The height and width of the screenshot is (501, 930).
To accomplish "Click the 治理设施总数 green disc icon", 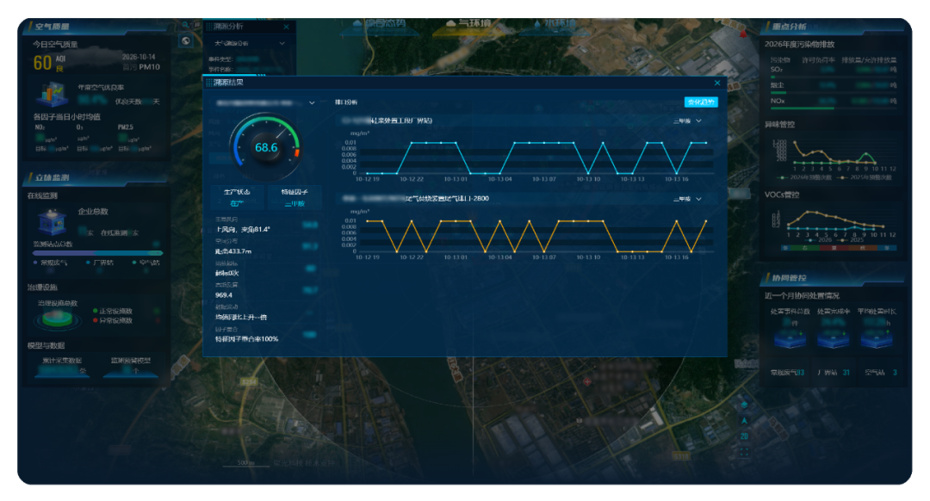I will point(56,319).
